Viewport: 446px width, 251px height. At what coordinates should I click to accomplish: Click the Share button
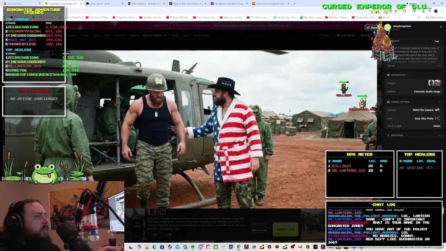[372, 28]
